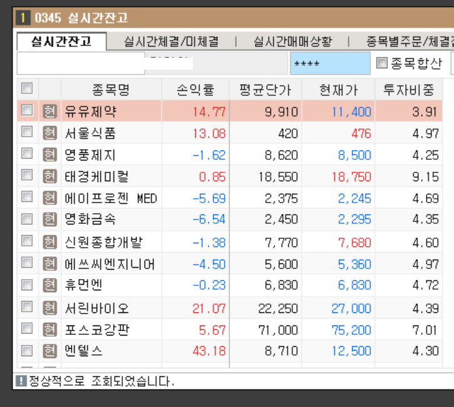Check the box for 유유제약 row
The width and height of the screenshot is (454, 407).
pyautogui.click(x=27, y=110)
